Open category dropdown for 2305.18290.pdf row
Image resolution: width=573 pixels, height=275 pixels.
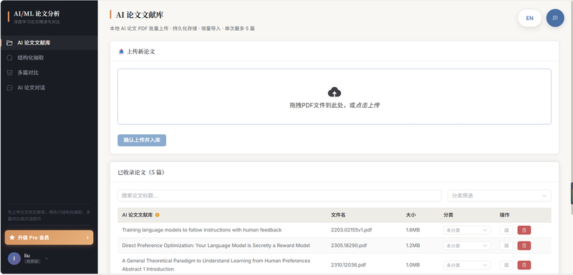467,246
